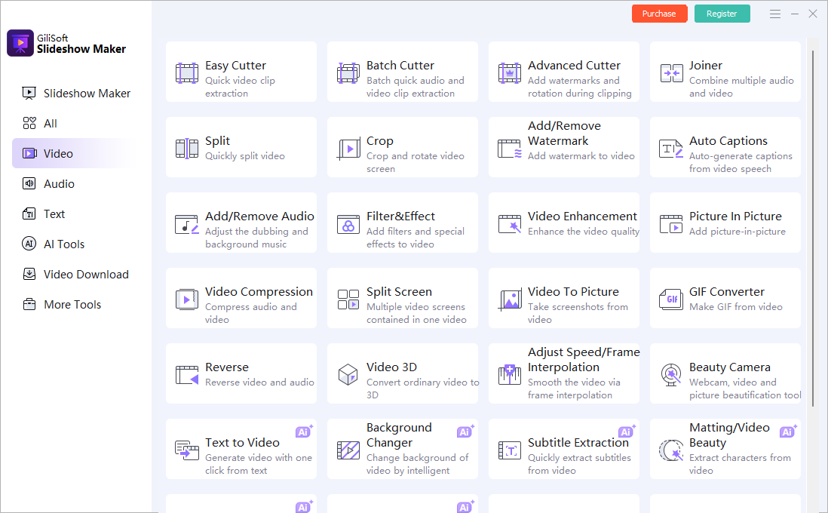The image size is (828, 513).
Task: Click the Split video icon
Action: pyautogui.click(x=187, y=149)
